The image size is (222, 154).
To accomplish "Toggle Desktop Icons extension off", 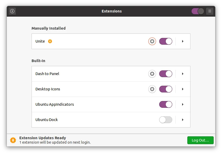I will pyautogui.click(x=166, y=89).
